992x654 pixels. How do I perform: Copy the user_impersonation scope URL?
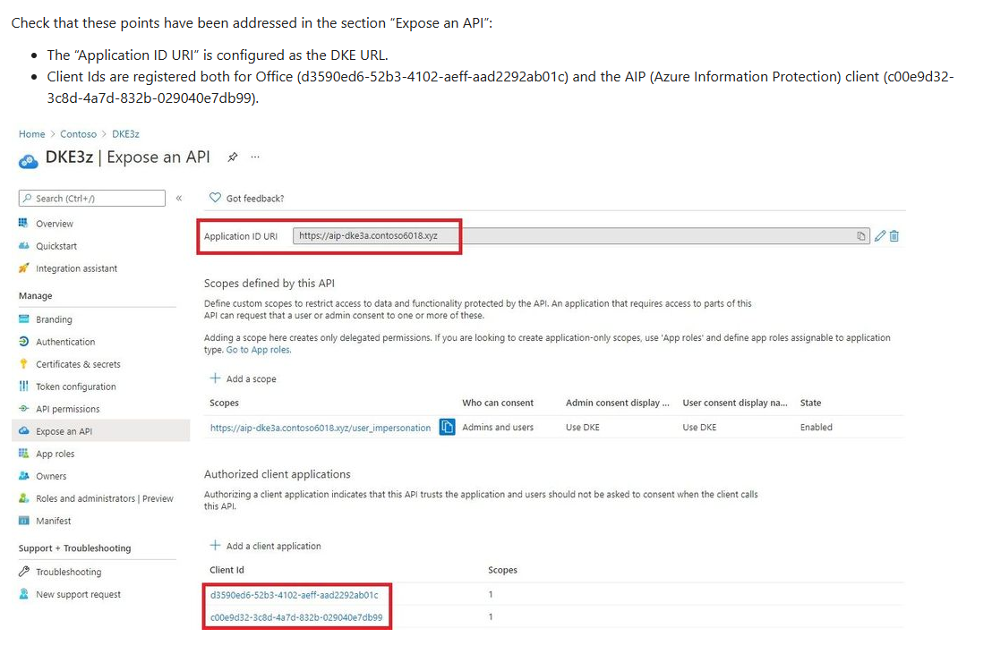[x=447, y=427]
